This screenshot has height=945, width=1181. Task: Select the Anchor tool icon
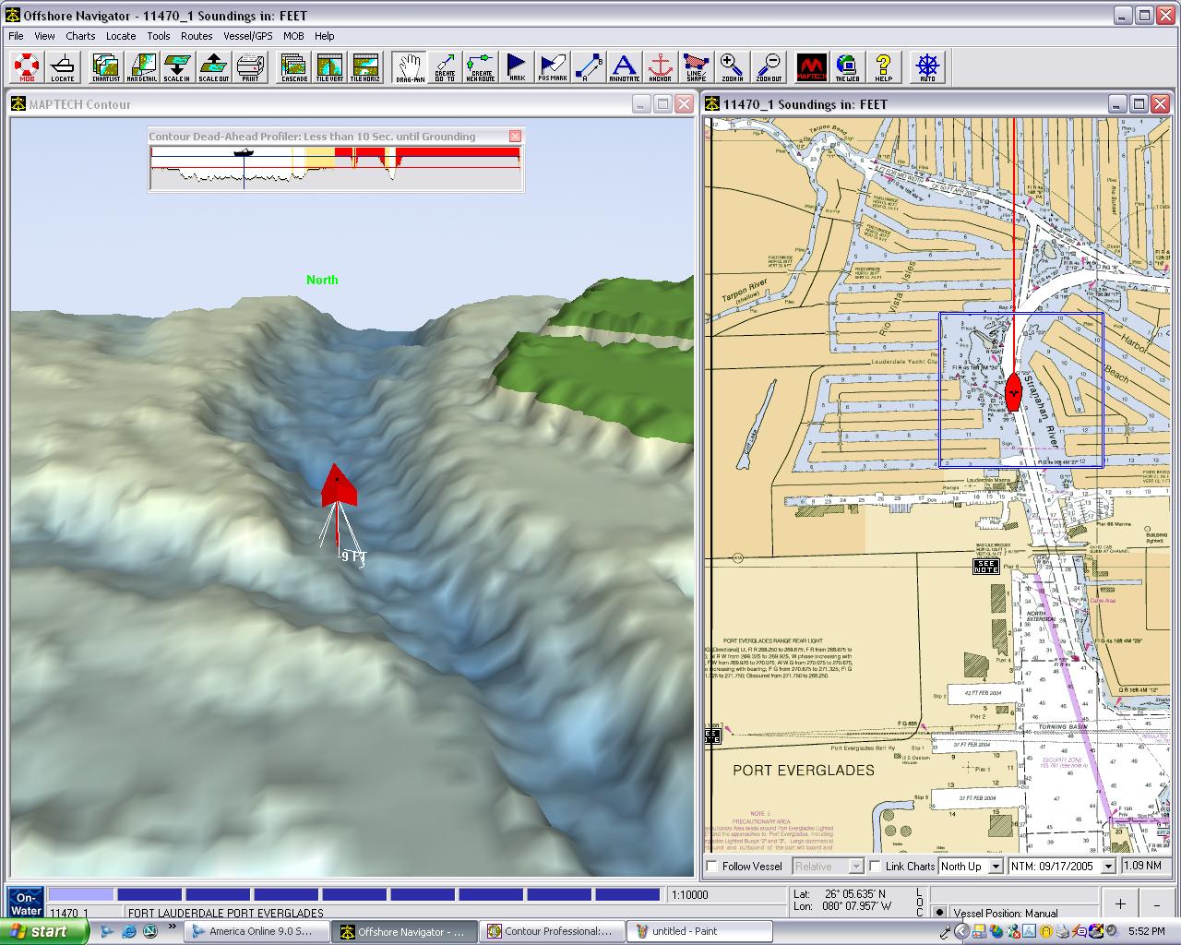[x=660, y=66]
